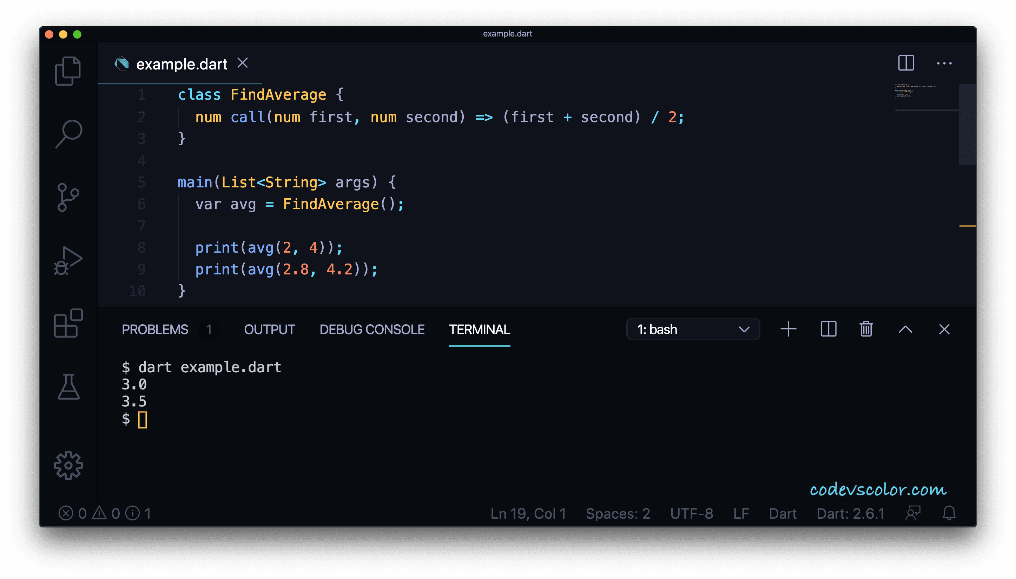
Task: Click the Dart file icon on the tab
Action: tap(122, 64)
